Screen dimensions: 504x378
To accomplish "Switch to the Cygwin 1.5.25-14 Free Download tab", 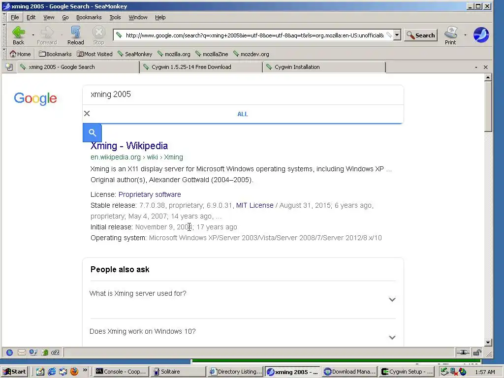I will point(201,67).
